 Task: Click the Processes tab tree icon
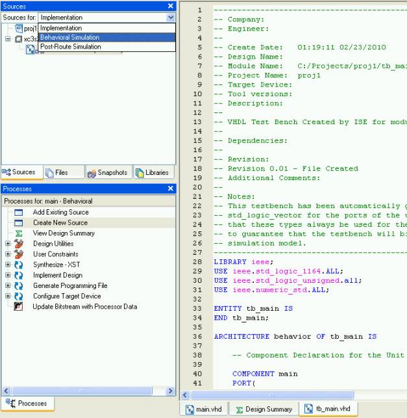click(x=10, y=403)
